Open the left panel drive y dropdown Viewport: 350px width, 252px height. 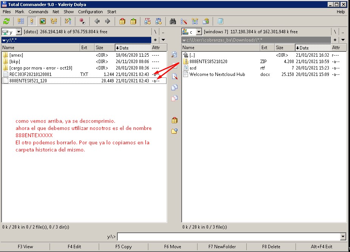point(19,32)
